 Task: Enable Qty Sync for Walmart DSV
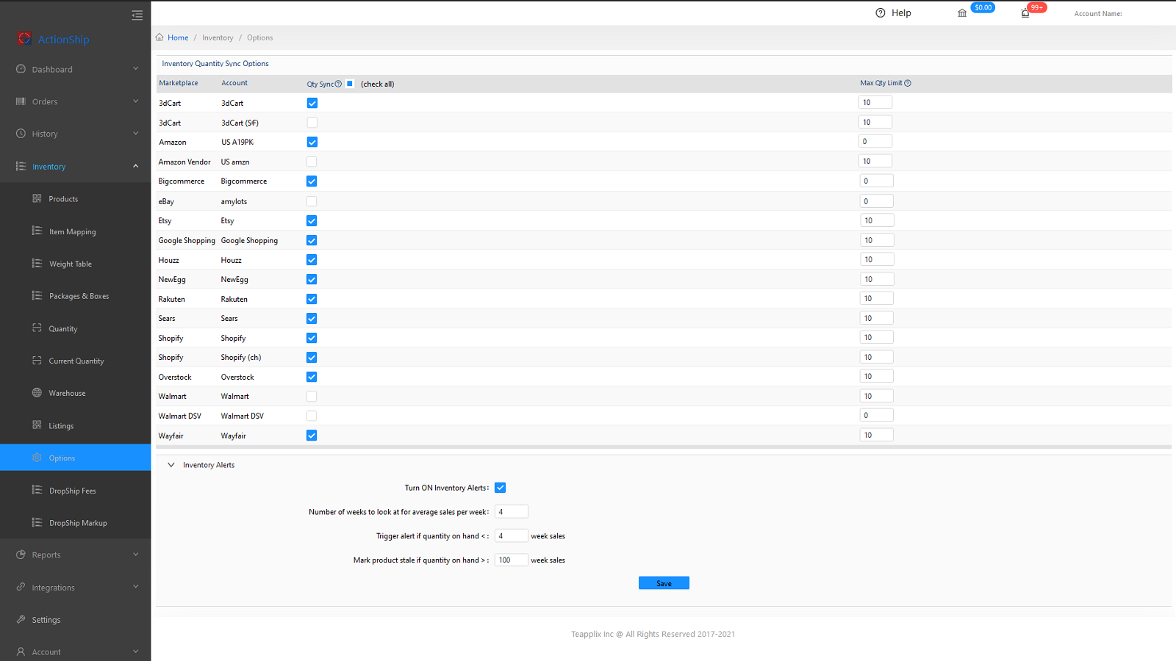point(312,416)
